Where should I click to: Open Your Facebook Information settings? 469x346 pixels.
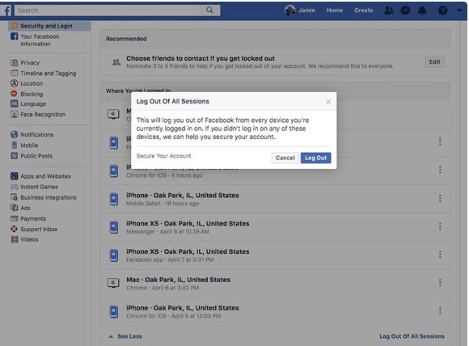tap(40, 40)
